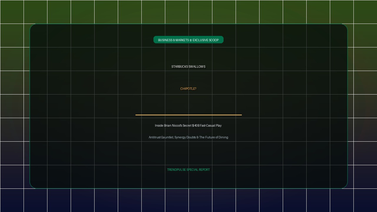The height and width of the screenshot is (212, 377).
Task: Click the Synergy Doubts phrase
Action: click(x=185, y=137)
